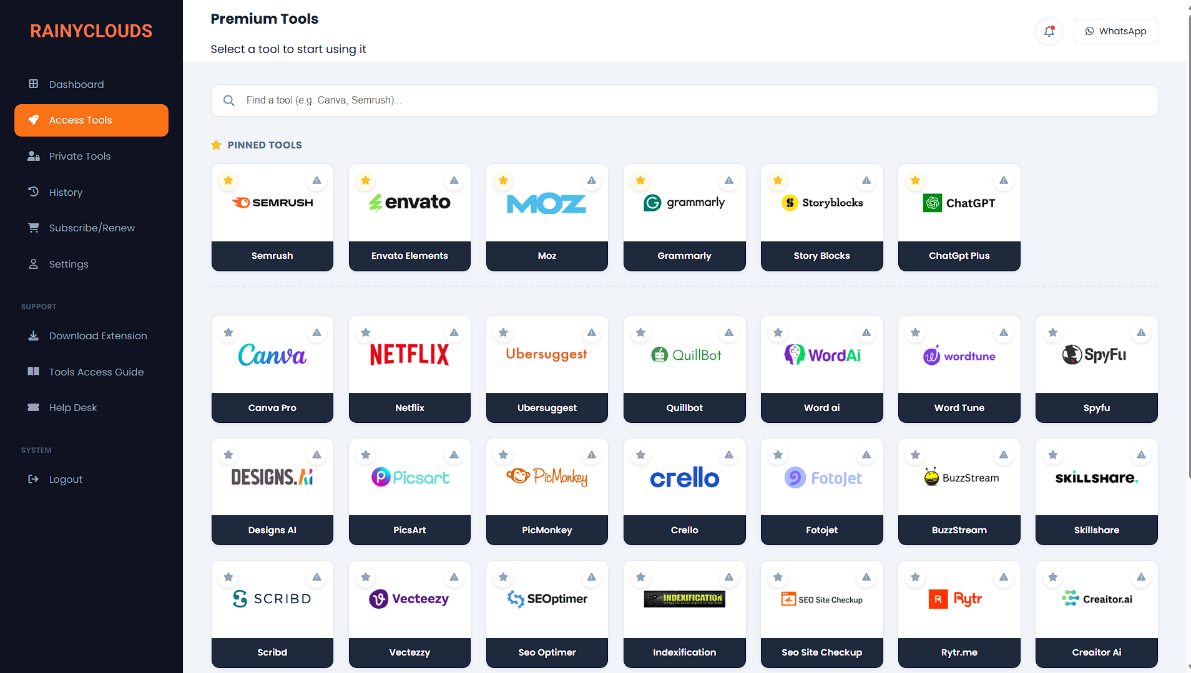Viewport: 1191px width, 673px height.
Task: Report a problem with Ubersuggest
Action: click(591, 332)
